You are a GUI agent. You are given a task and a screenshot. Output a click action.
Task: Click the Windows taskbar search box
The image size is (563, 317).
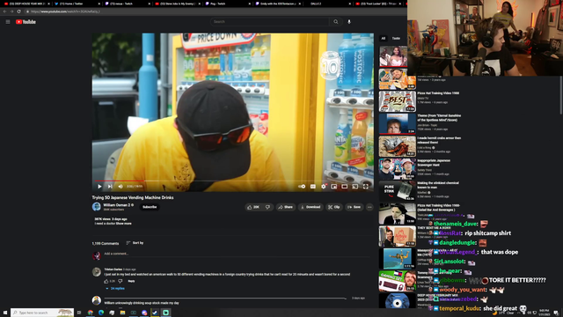(x=42, y=313)
